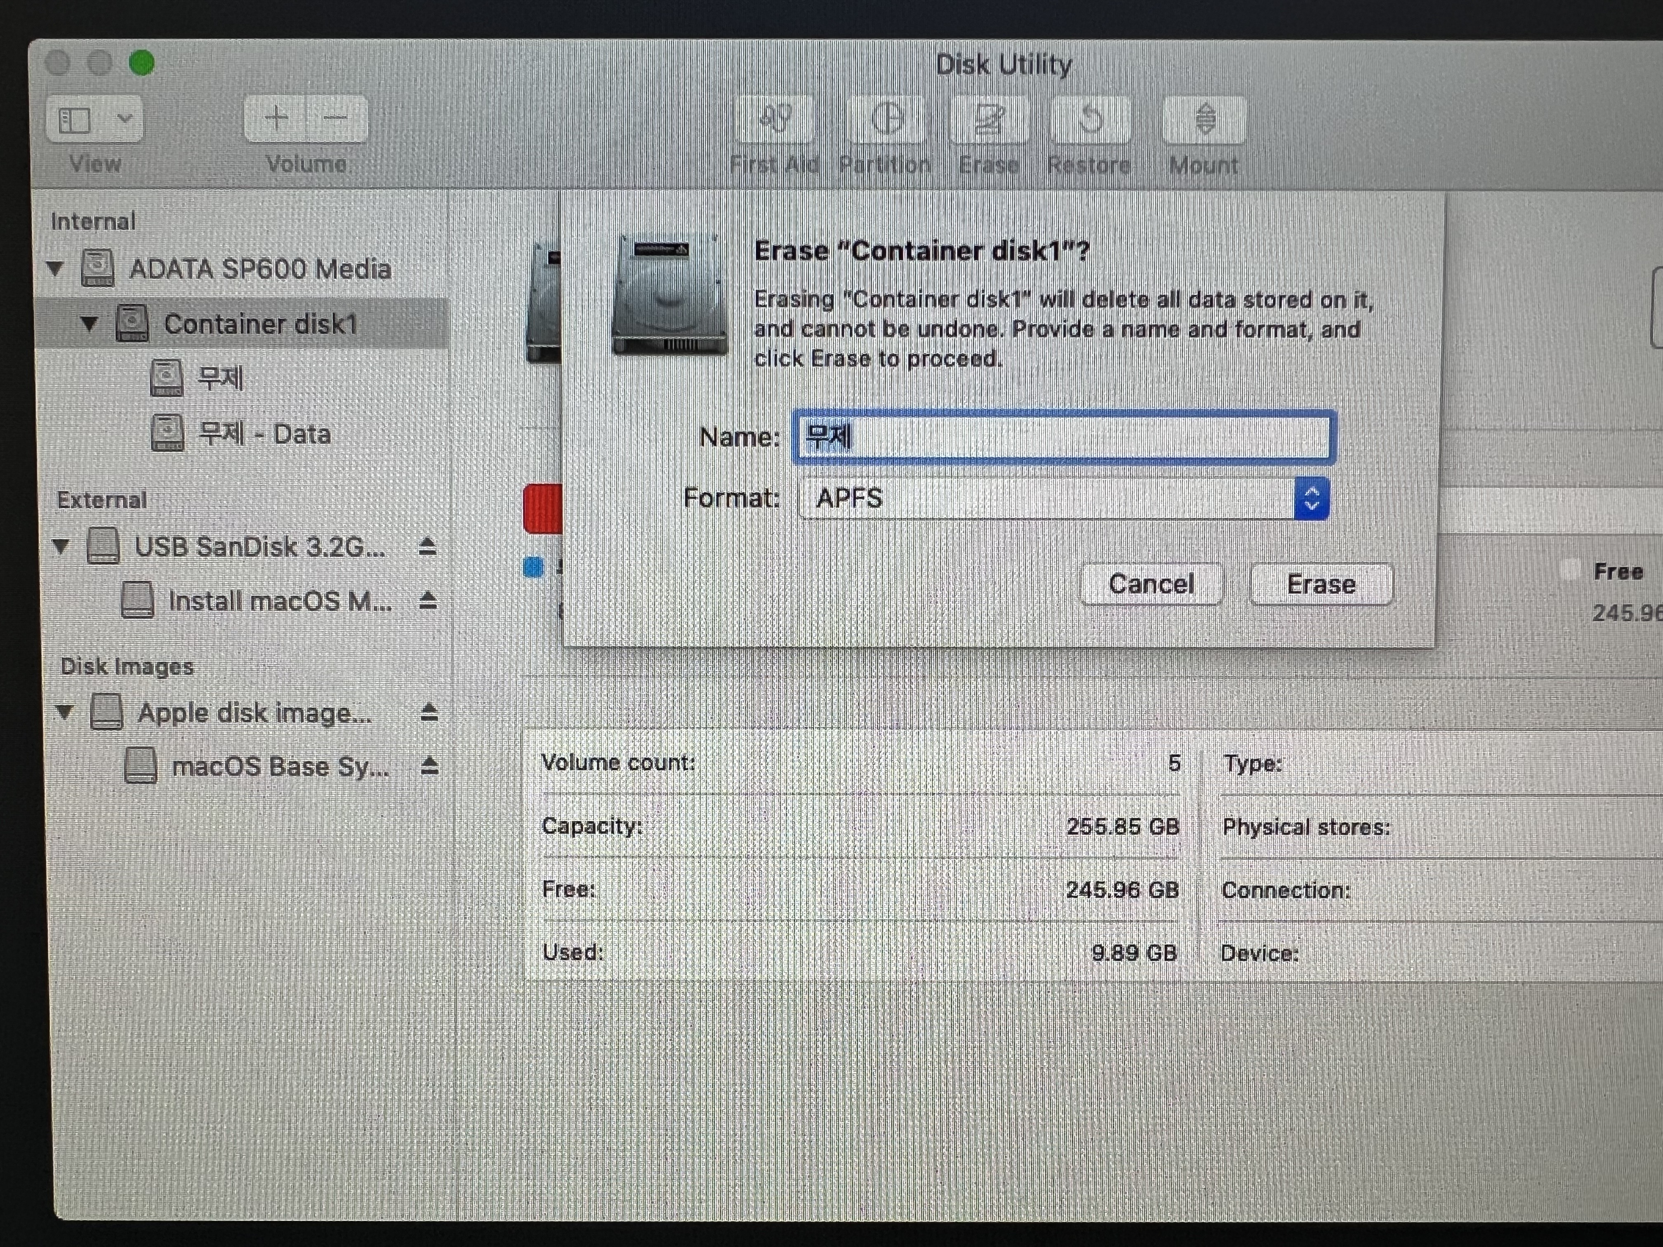Eject the Install macOS volume
Screen dimensions: 1663x1247
click(x=428, y=600)
